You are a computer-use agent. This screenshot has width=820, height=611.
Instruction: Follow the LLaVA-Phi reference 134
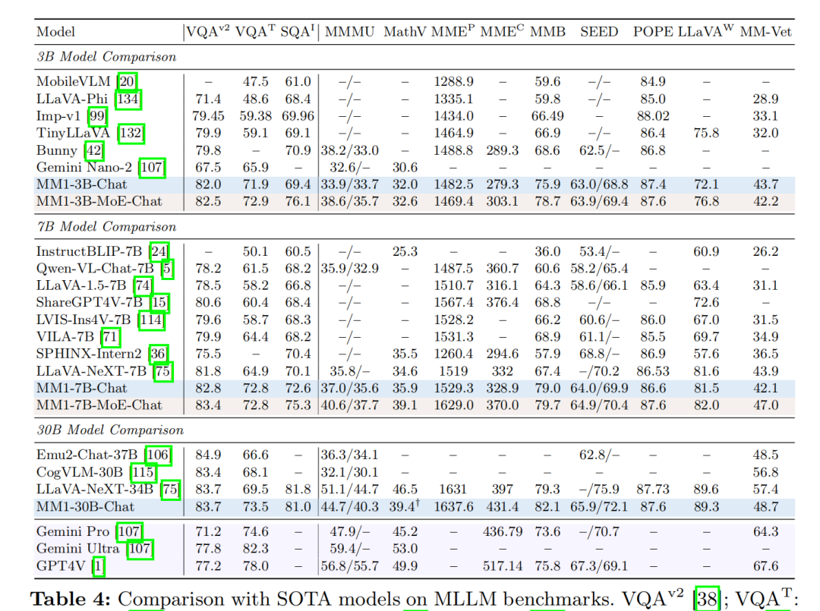click(x=128, y=99)
